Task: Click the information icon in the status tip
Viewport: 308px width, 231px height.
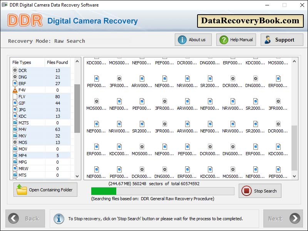Action: 59,219
